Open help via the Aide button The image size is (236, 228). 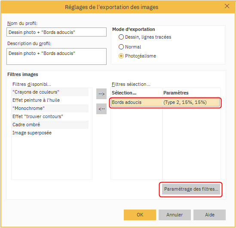[x=209, y=215]
